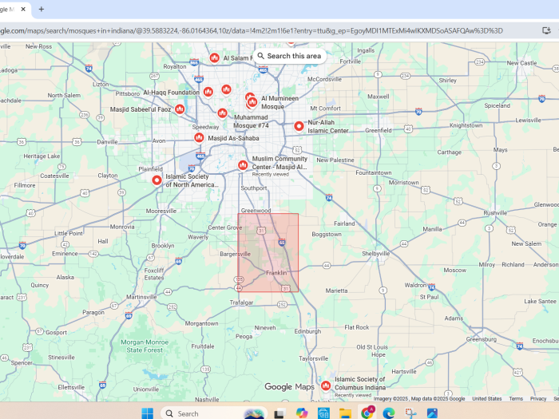Click the install app icon in address bar
Viewport: 559px width, 419px height.
point(546,30)
